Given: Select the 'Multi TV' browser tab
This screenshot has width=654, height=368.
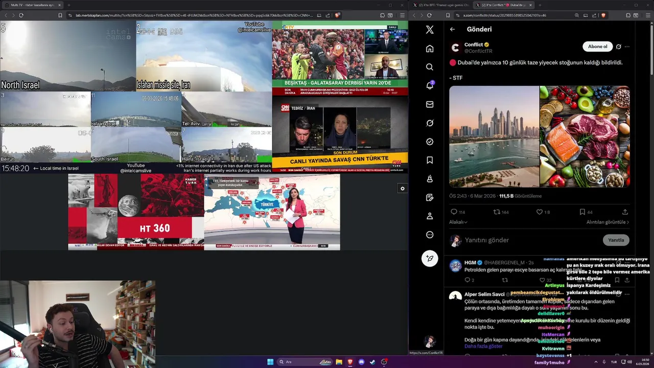Looking at the screenshot, I should (32, 5).
